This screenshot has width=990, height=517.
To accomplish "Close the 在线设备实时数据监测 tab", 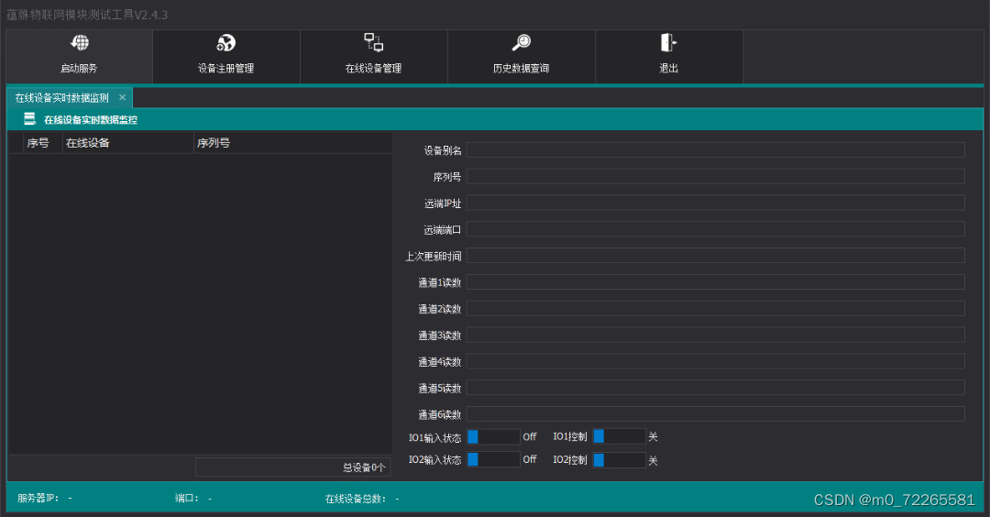I will click(123, 97).
